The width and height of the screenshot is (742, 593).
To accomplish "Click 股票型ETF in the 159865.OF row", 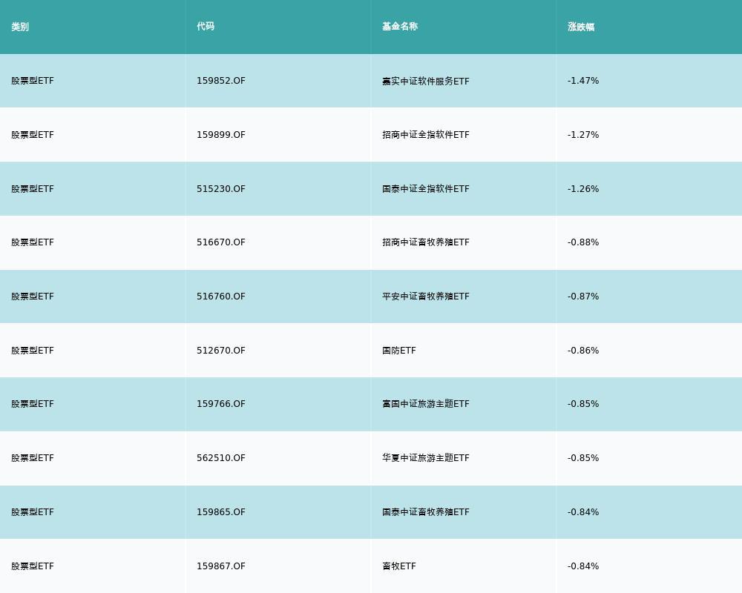I will [x=33, y=512].
